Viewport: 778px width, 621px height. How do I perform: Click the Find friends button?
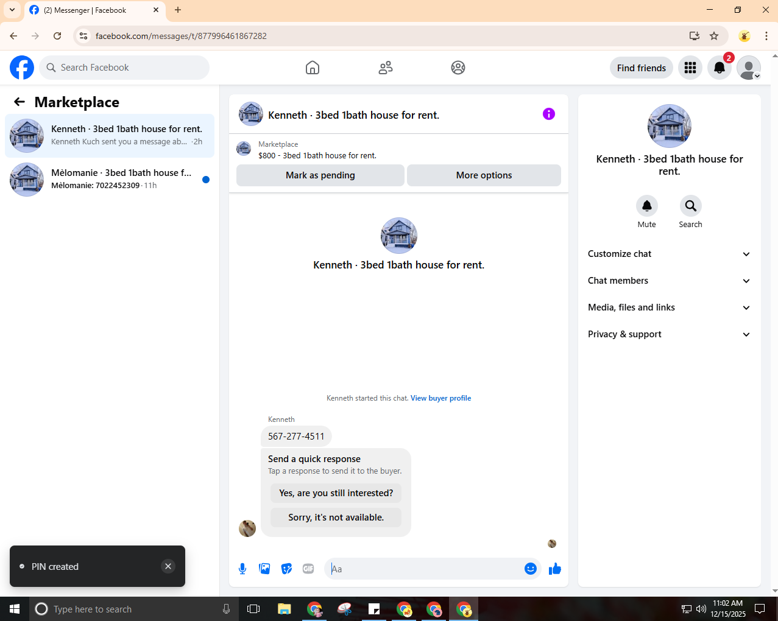click(x=642, y=68)
